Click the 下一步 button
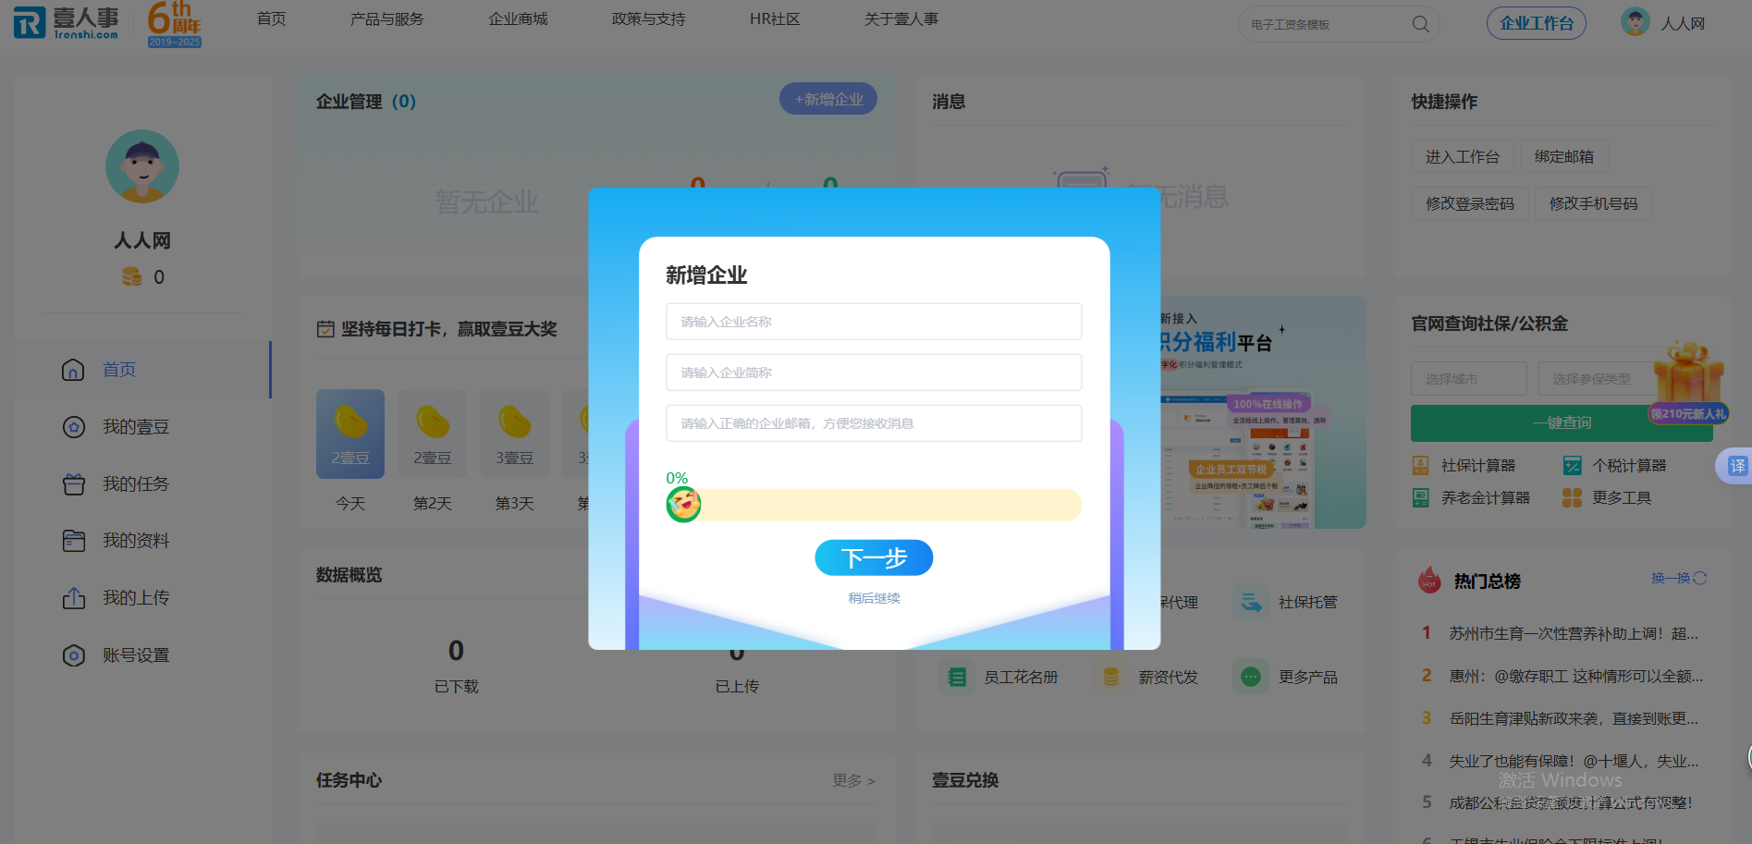 pos(874,557)
